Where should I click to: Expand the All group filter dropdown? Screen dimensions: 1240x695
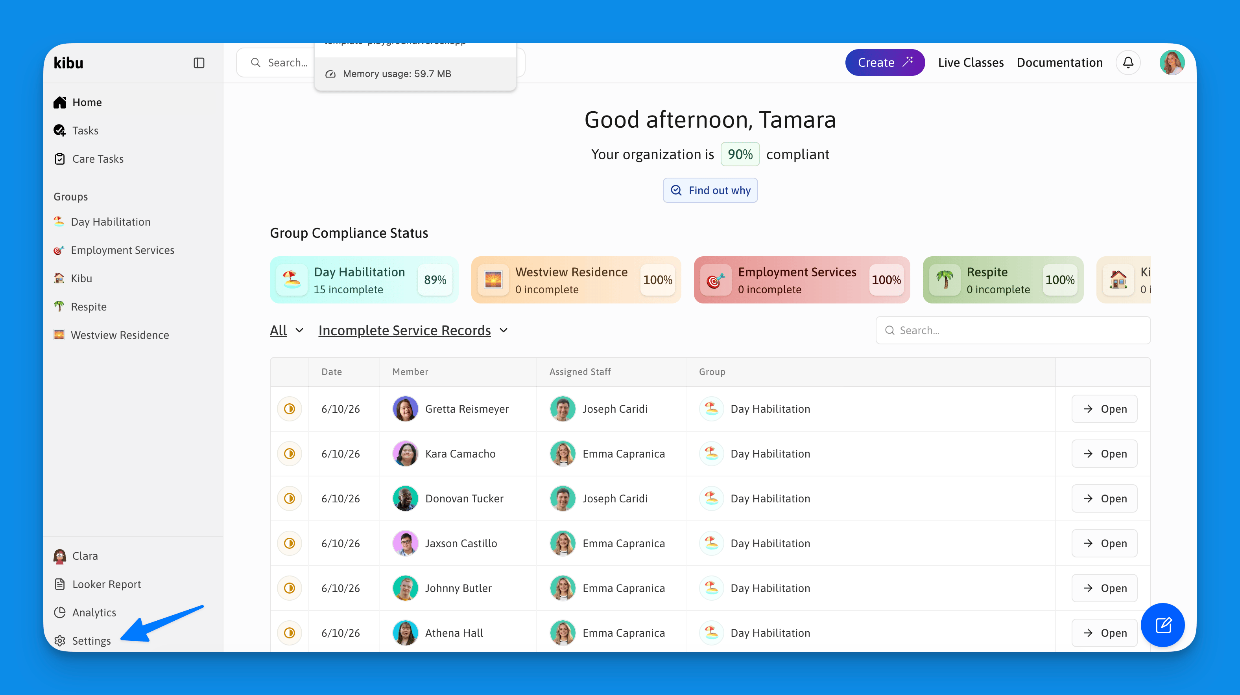(x=287, y=331)
